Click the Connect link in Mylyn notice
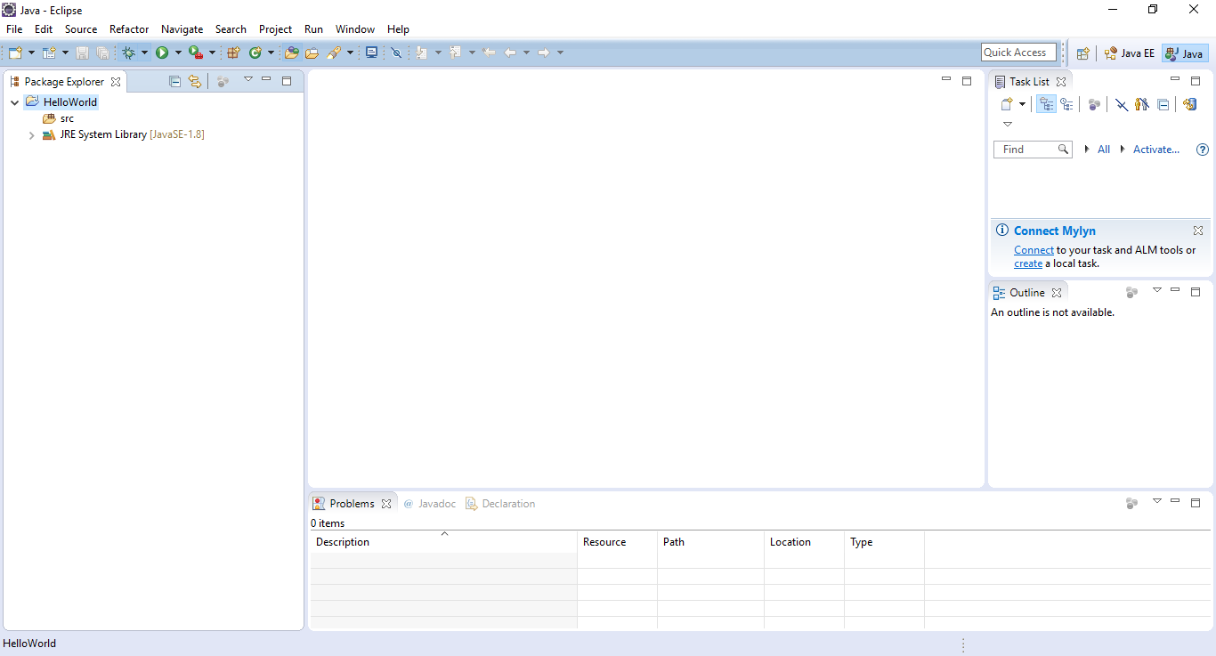 (x=1034, y=250)
